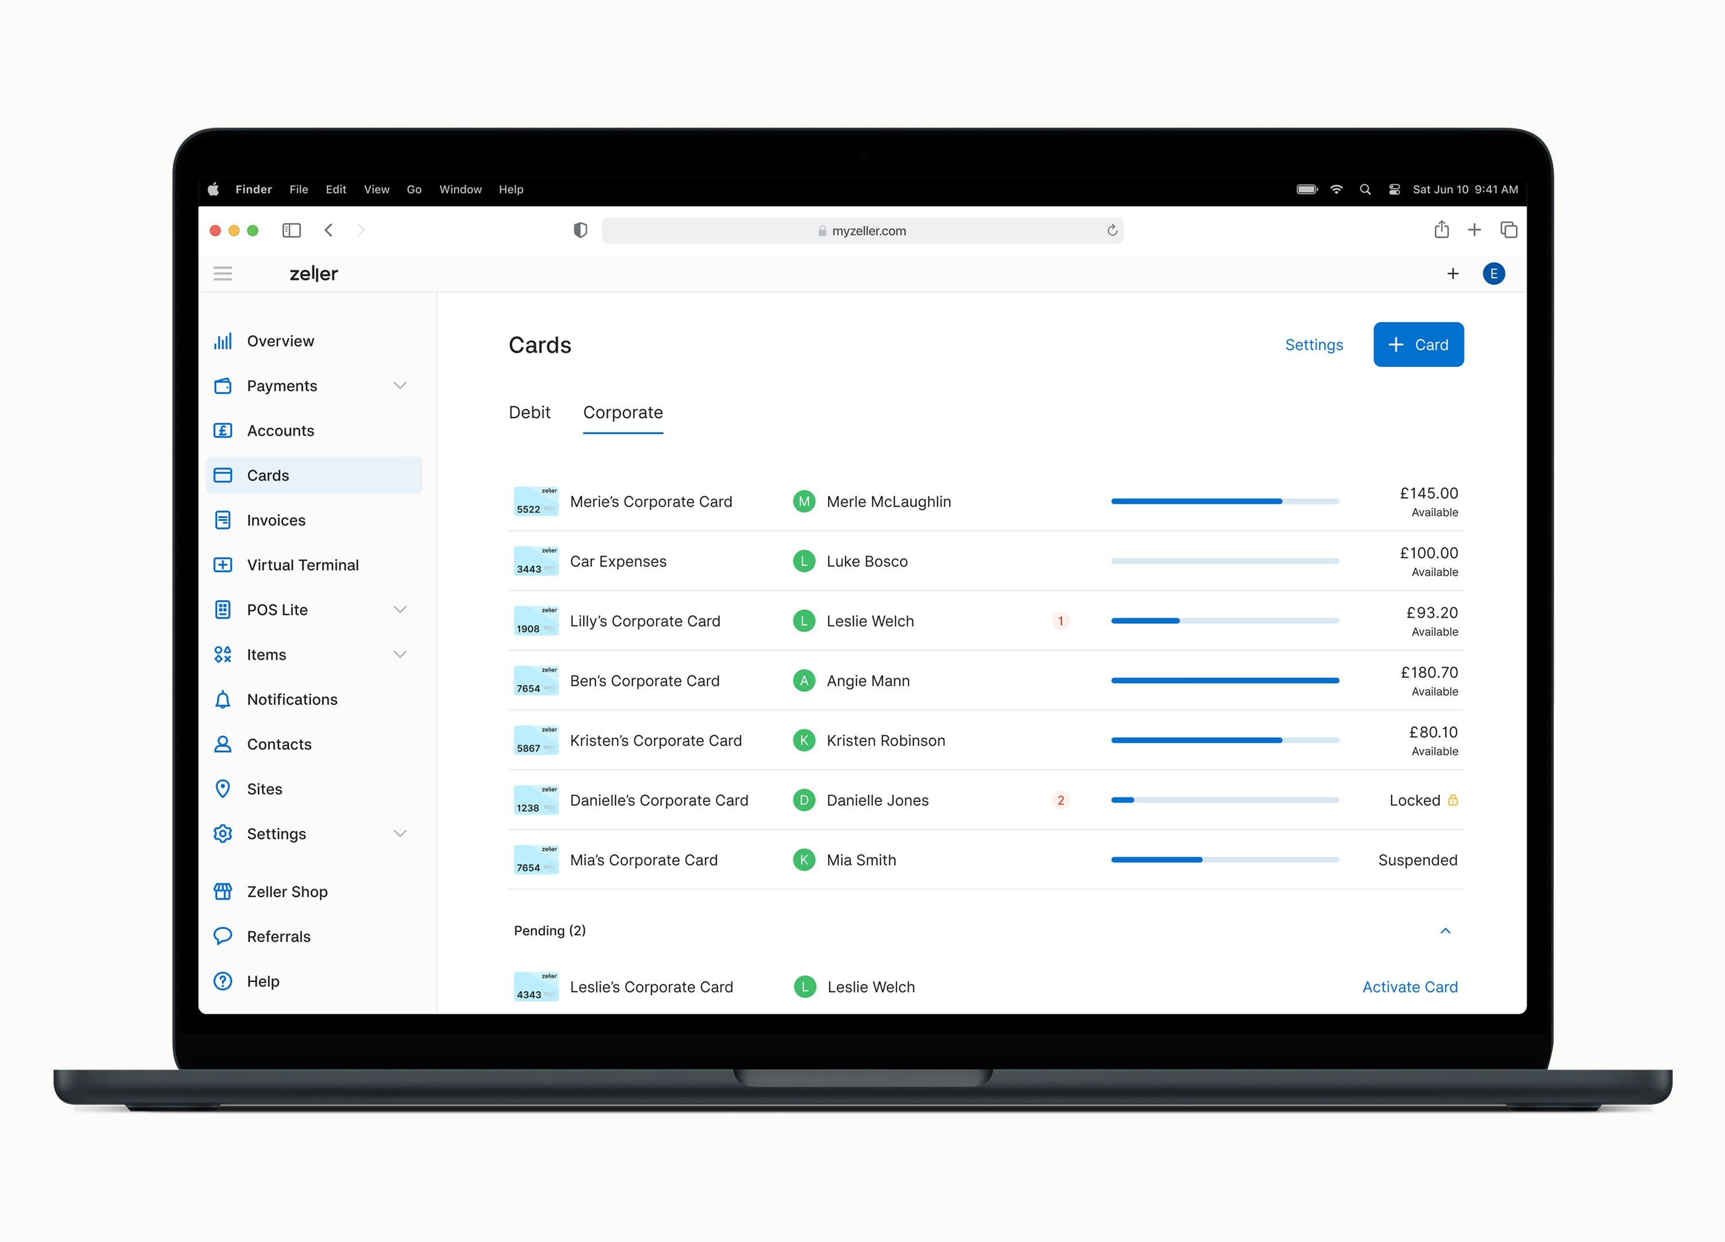1725x1242 pixels.
Task: Click the Activate Card link
Action: [1409, 987]
